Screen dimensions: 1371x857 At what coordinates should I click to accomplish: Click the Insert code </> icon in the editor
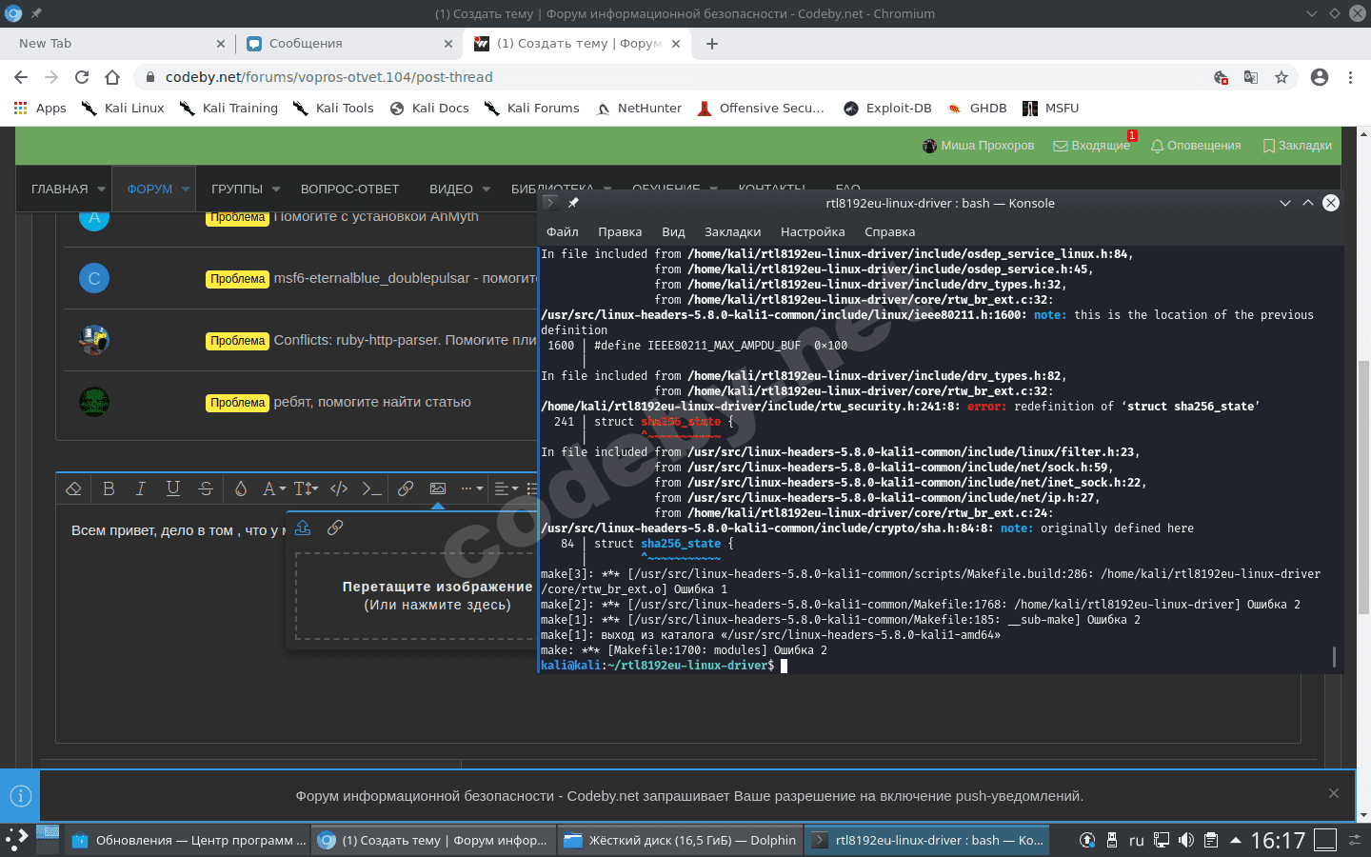pos(338,488)
